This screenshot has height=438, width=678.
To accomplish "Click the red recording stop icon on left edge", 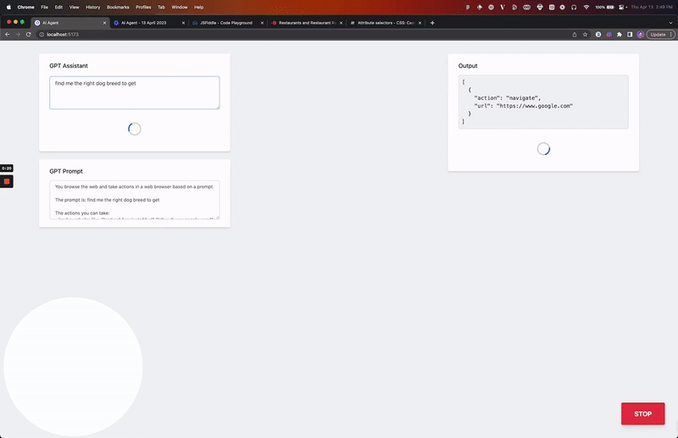I will [x=7, y=181].
